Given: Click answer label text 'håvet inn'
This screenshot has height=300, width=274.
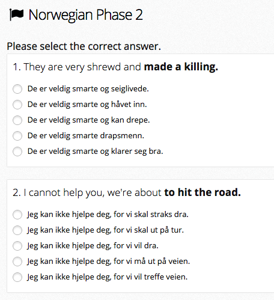Looking at the screenshot, I should (128, 105).
